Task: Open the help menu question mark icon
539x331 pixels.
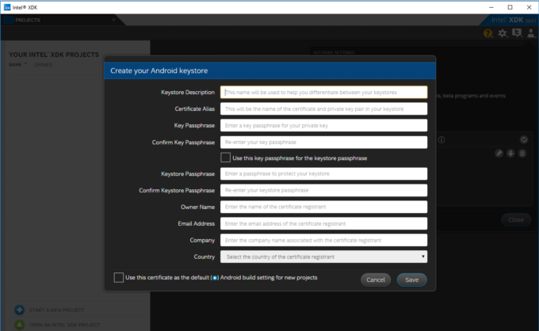Action: point(487,33)
